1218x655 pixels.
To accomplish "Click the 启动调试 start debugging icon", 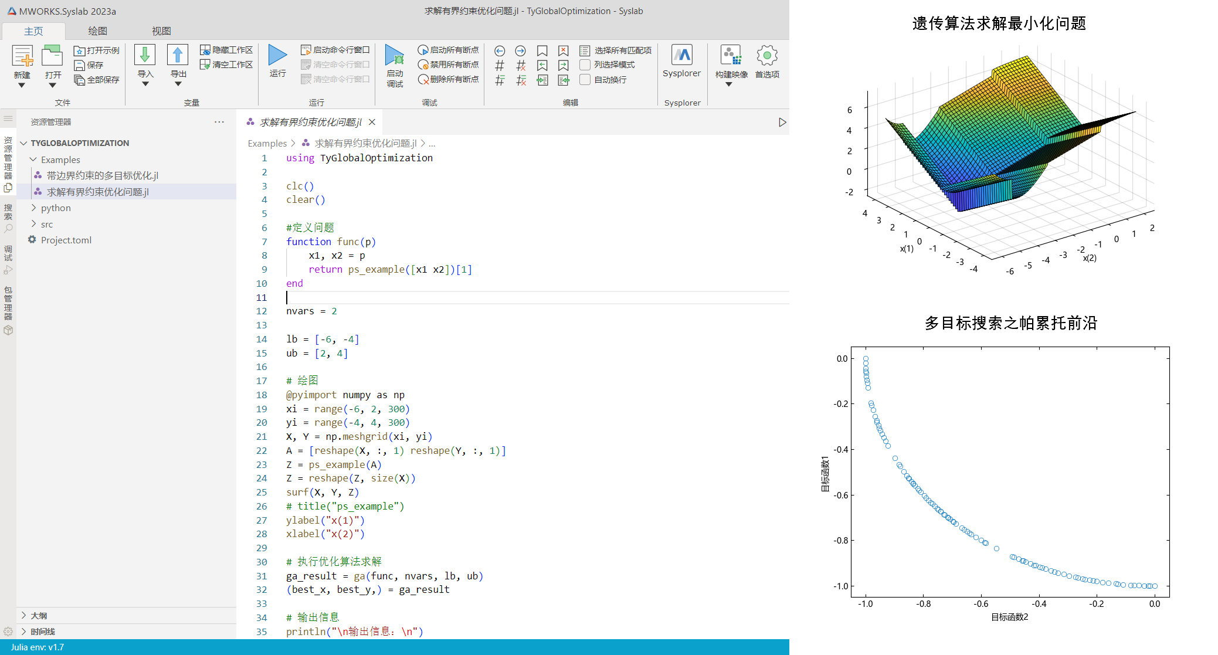I will [x=395, y=56].
